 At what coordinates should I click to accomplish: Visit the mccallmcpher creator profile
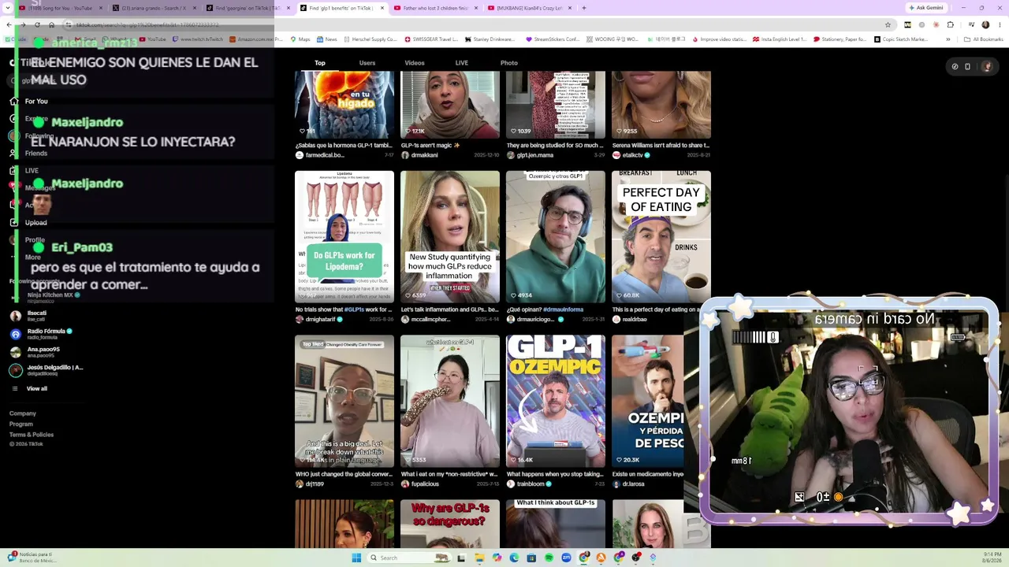430,319
